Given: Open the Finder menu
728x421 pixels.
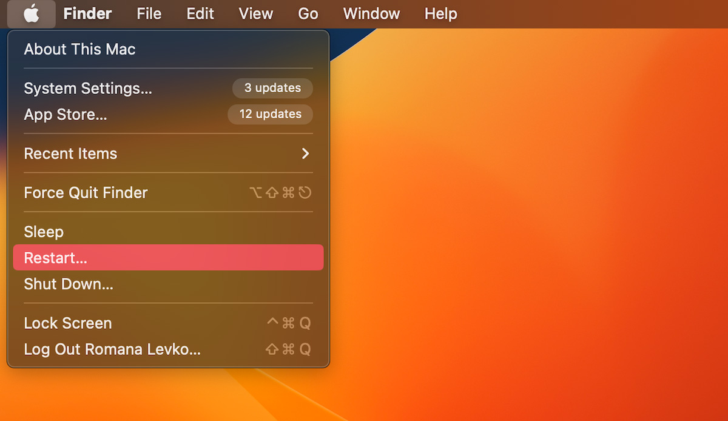Looking at the screenshot, I should pyautogui.click(x=87, y=14).
